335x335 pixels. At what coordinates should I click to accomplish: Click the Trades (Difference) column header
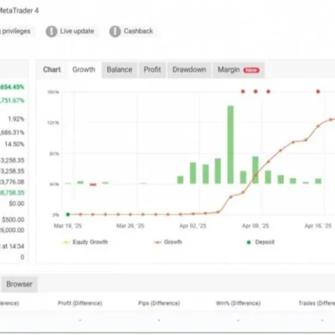(317, 303)
